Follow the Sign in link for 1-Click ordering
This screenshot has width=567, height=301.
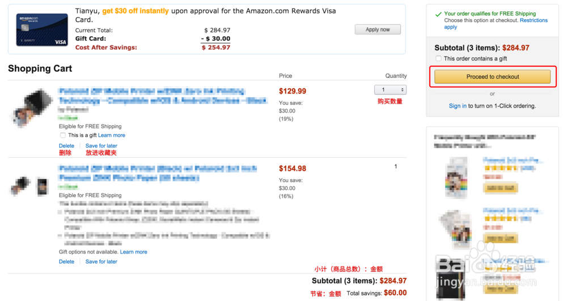click(458, 106)
